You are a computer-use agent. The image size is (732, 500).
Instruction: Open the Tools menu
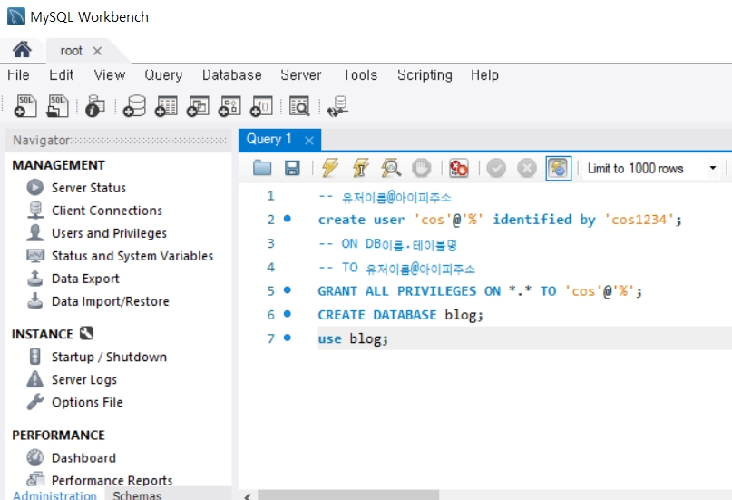tap(360, 75)
